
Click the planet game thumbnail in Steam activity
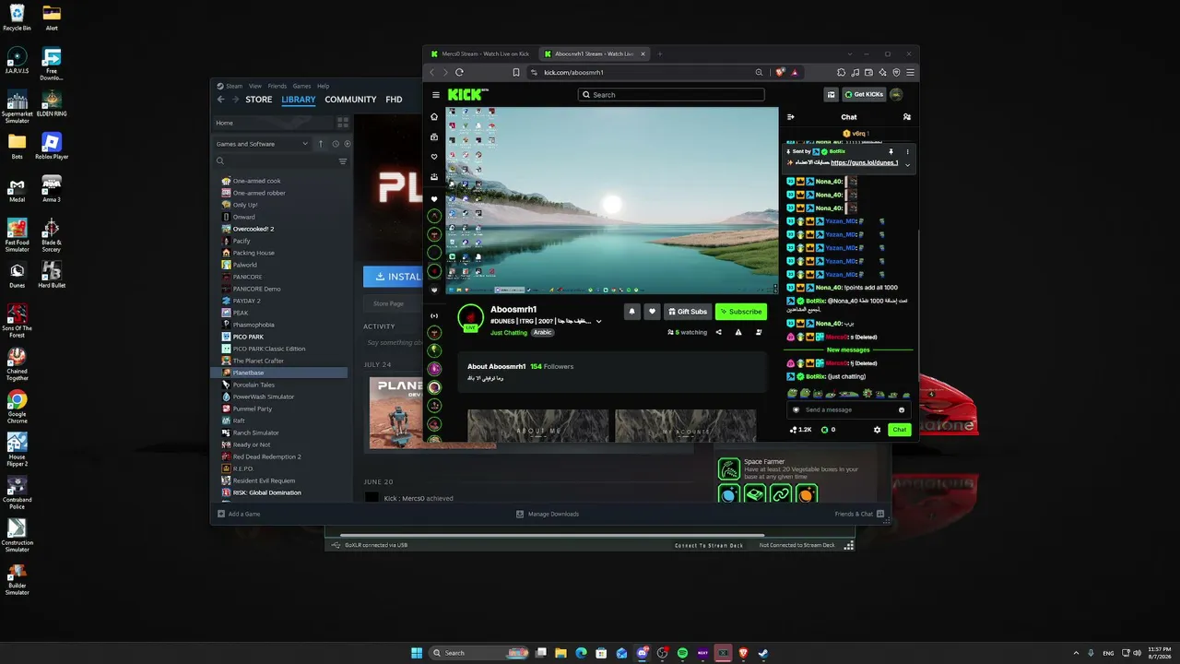coord(396,412)
